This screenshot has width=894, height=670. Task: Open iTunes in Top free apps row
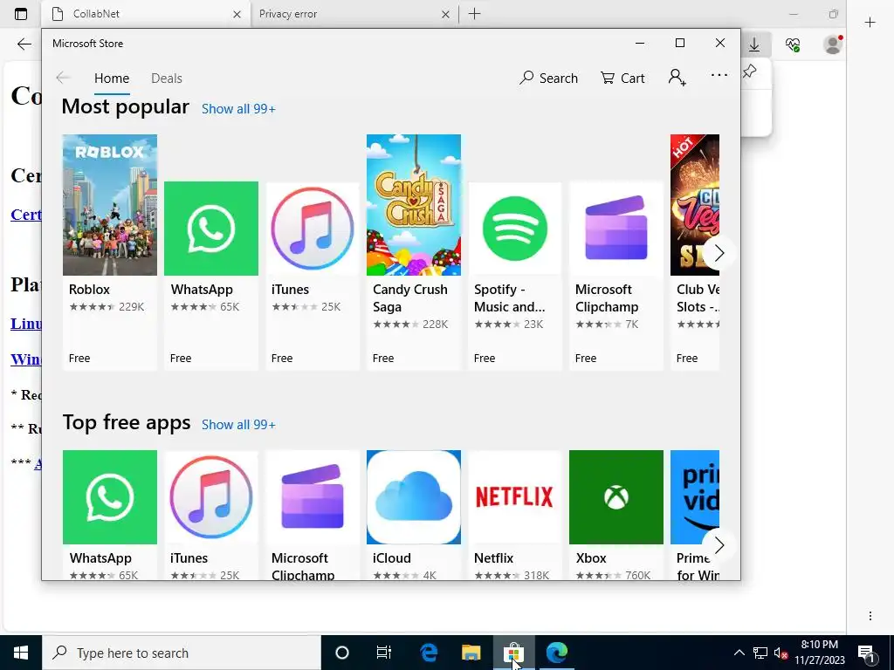[x=211, y=515]
